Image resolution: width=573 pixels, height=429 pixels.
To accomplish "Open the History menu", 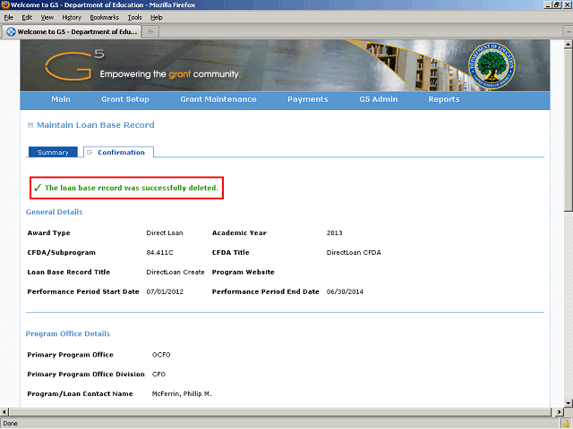I will click(x=72, y=18).
